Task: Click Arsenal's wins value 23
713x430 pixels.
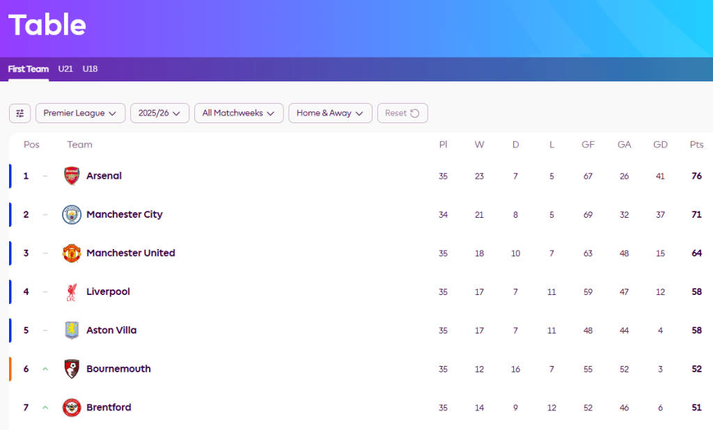Action: click(x=479, y=176)
